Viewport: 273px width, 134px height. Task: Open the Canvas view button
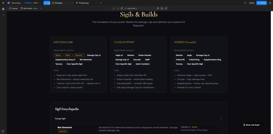coord(14,8)
